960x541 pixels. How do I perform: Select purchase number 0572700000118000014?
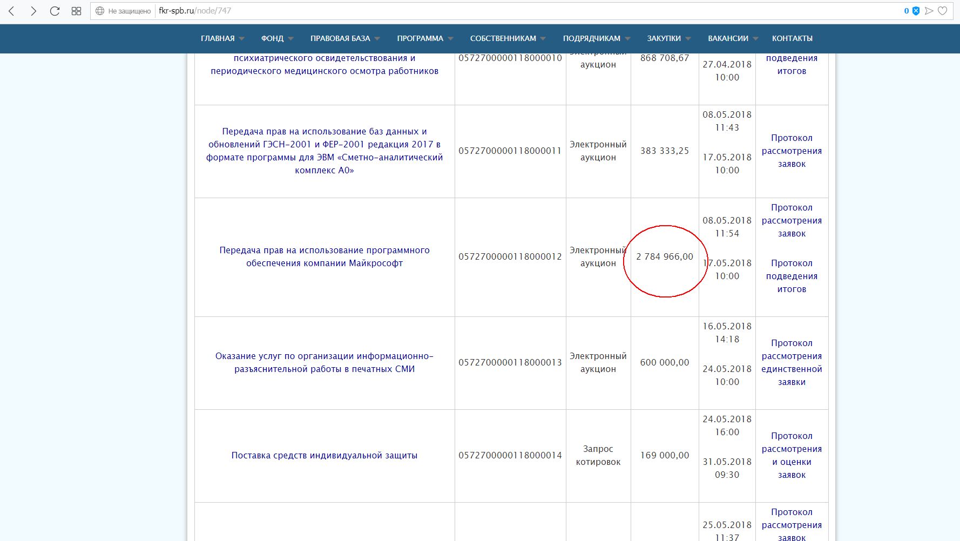(x=510, y=455)
